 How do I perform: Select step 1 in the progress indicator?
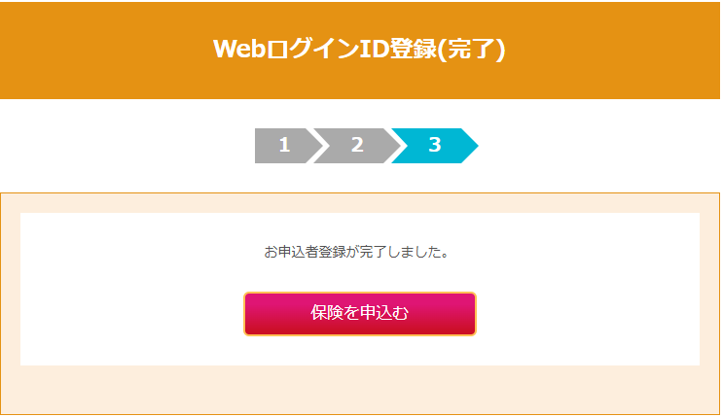click(x=284, y=146)
